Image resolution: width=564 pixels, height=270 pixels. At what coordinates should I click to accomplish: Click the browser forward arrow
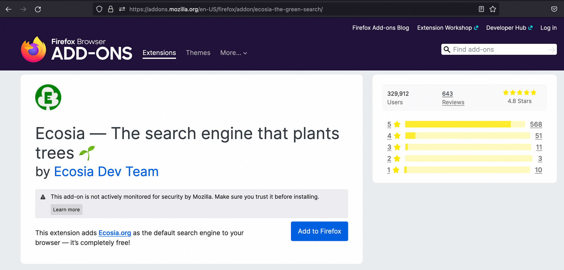tap(23, 9)
